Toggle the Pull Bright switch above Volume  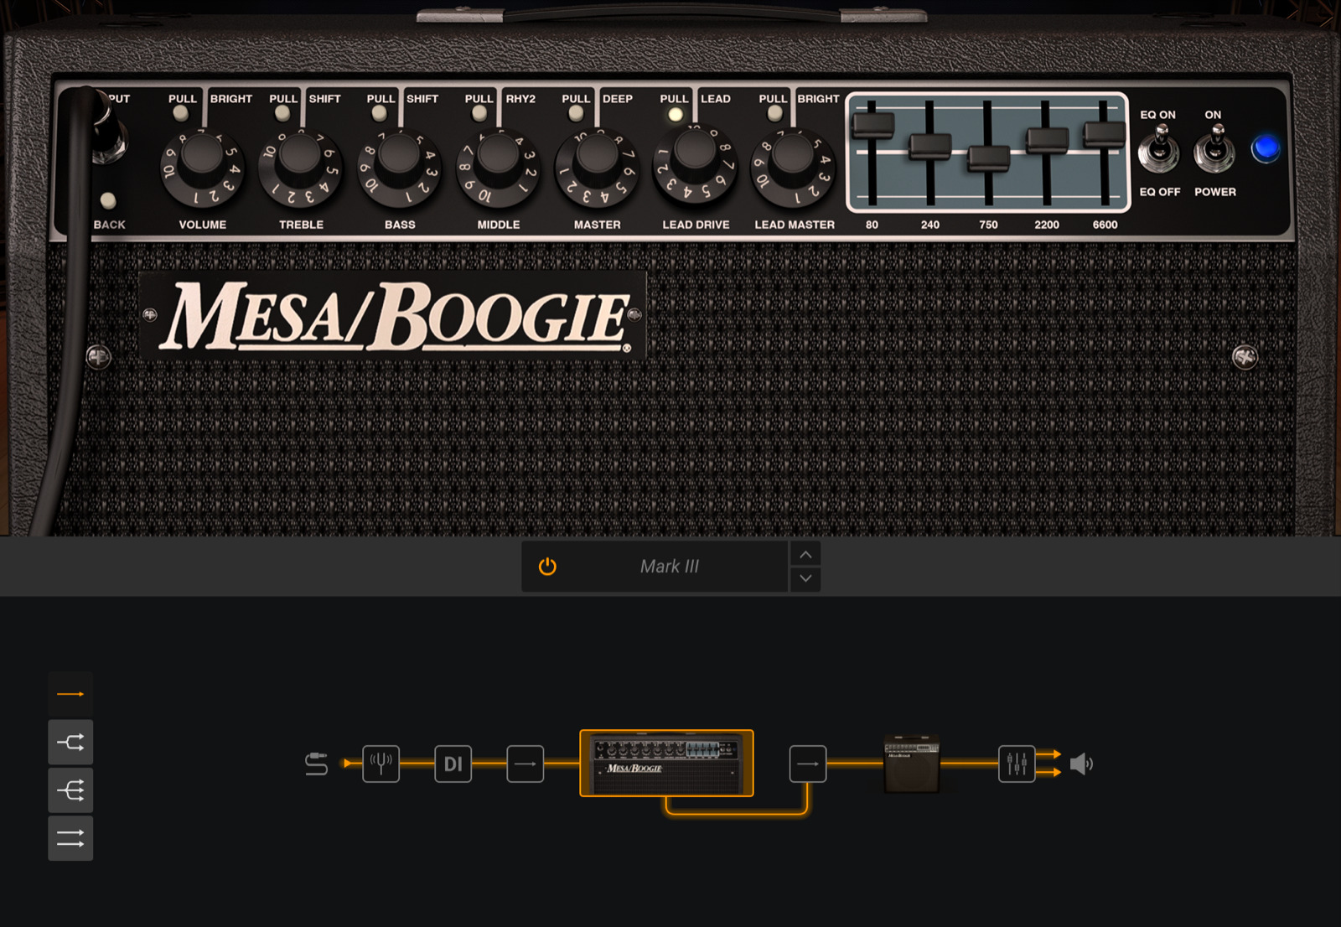coord(181,112)
